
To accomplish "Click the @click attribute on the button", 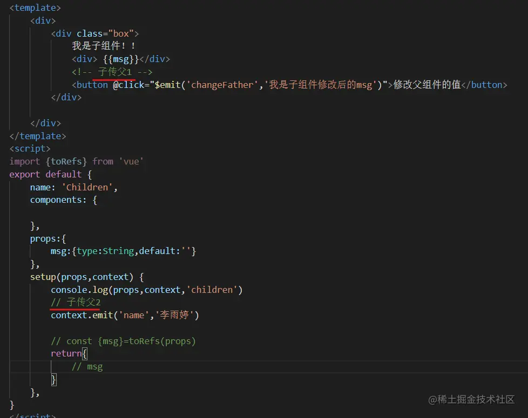I will click(128, 85).
